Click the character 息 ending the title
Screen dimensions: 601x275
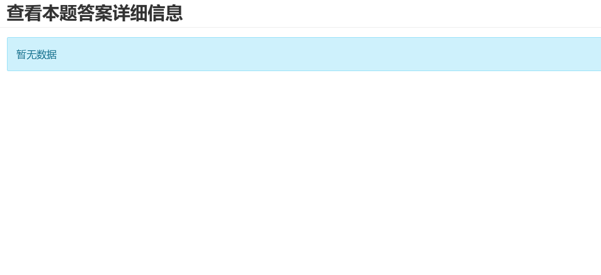pos(174,13)
